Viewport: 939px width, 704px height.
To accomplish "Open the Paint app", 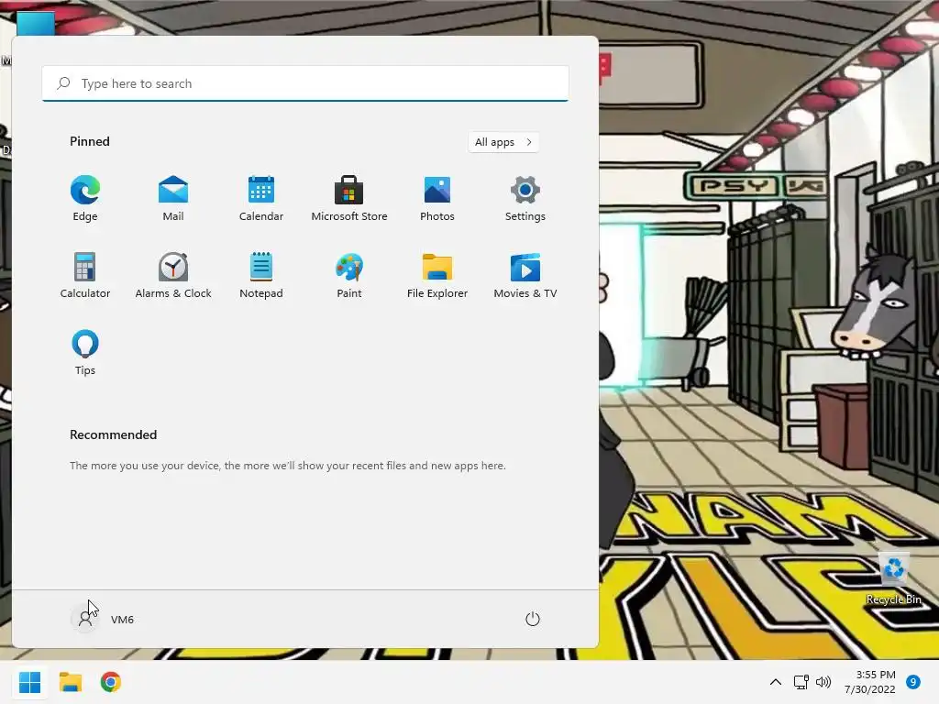I will pyautogui.click(x=349, y=275).
